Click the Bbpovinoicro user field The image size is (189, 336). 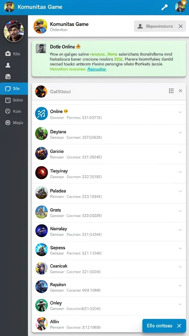pos(160,26)
